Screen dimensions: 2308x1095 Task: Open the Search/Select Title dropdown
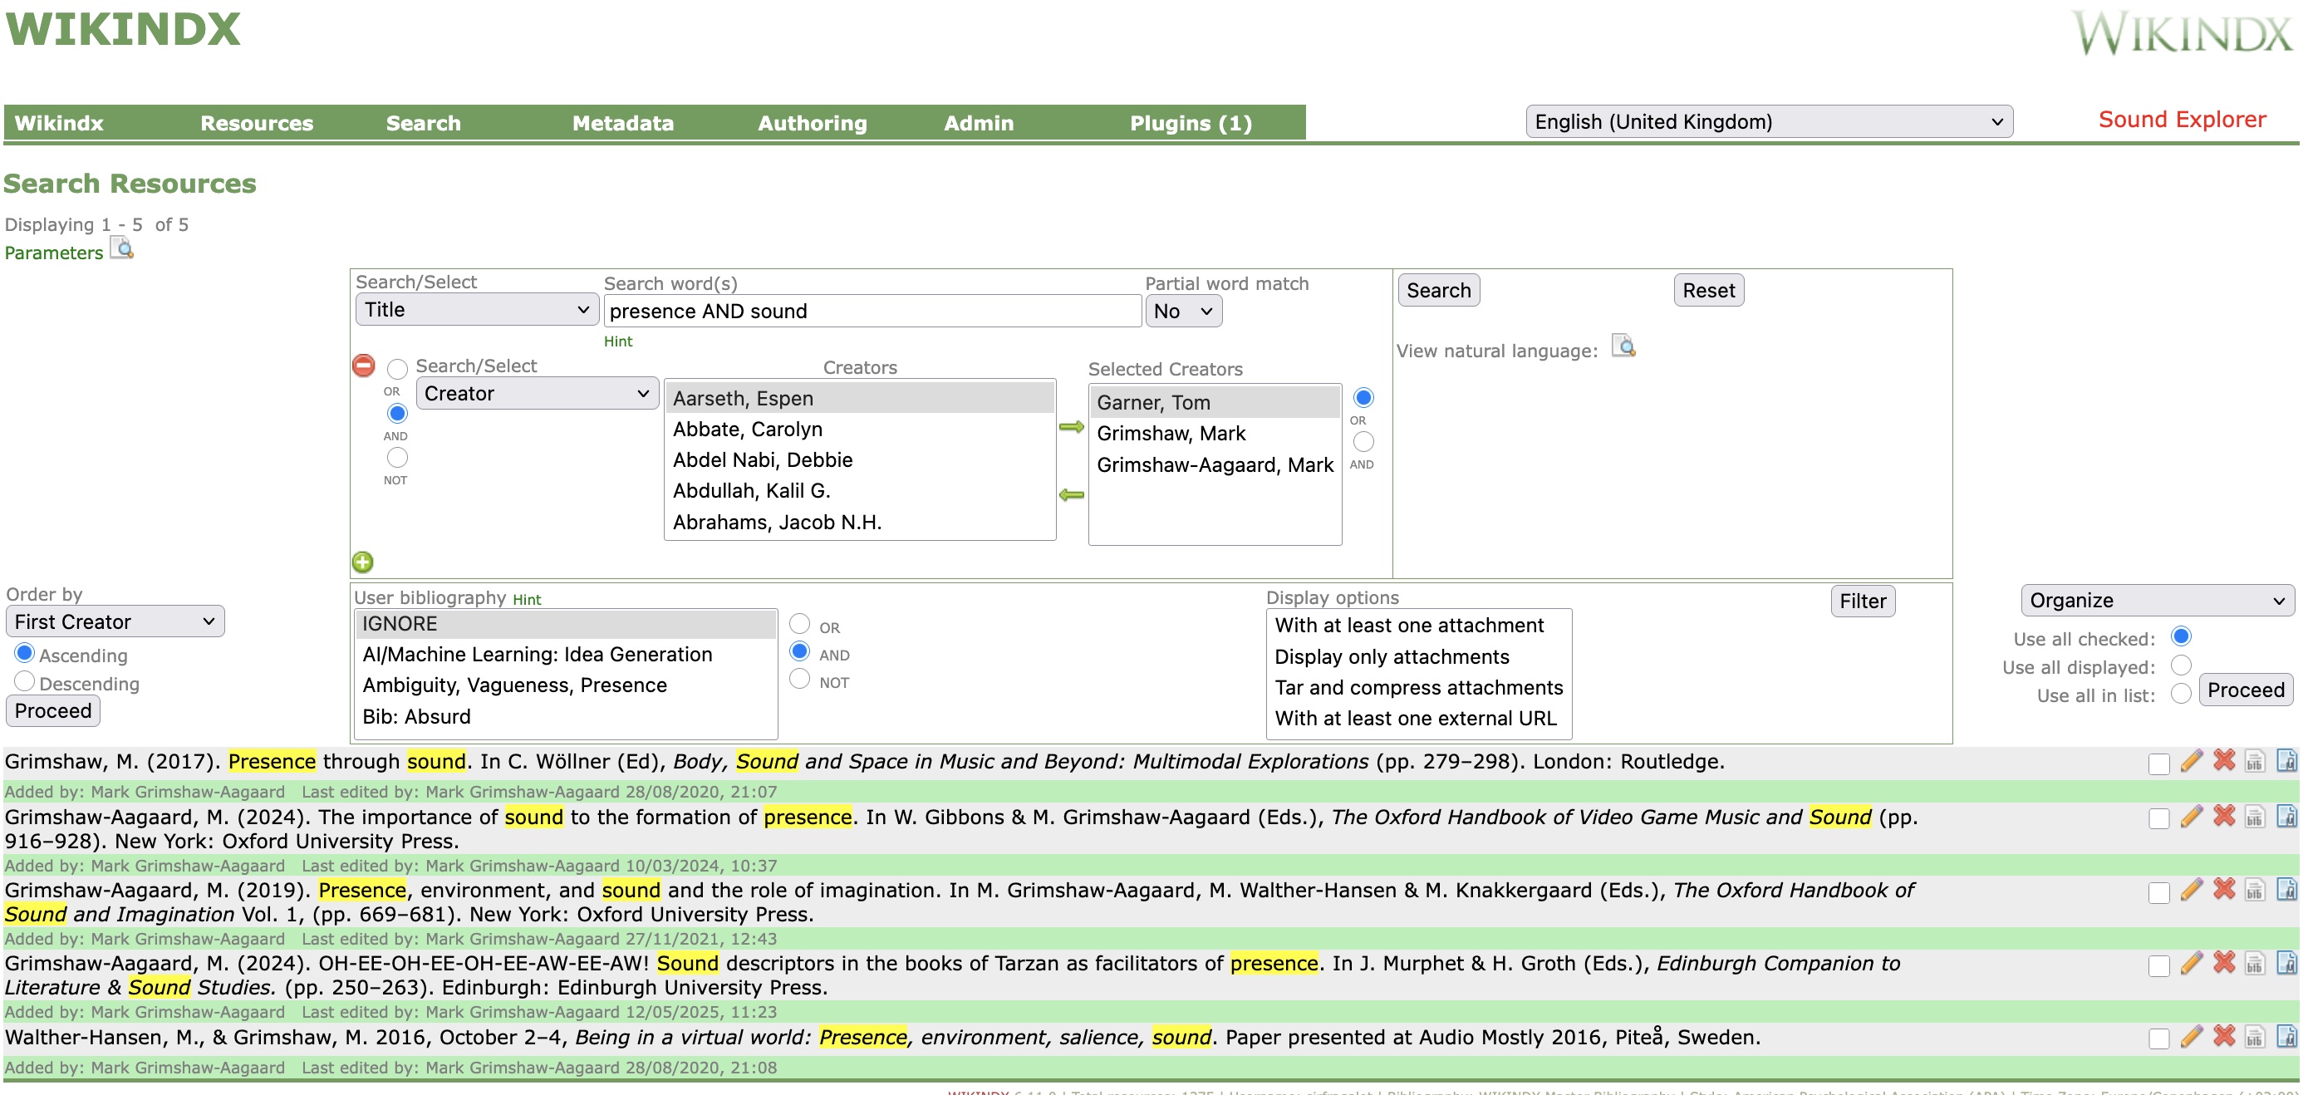coord(476,309)
